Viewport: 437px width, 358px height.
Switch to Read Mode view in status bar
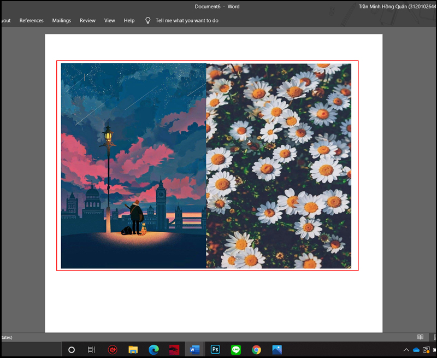pyautogui.click(x=420, y=337)
